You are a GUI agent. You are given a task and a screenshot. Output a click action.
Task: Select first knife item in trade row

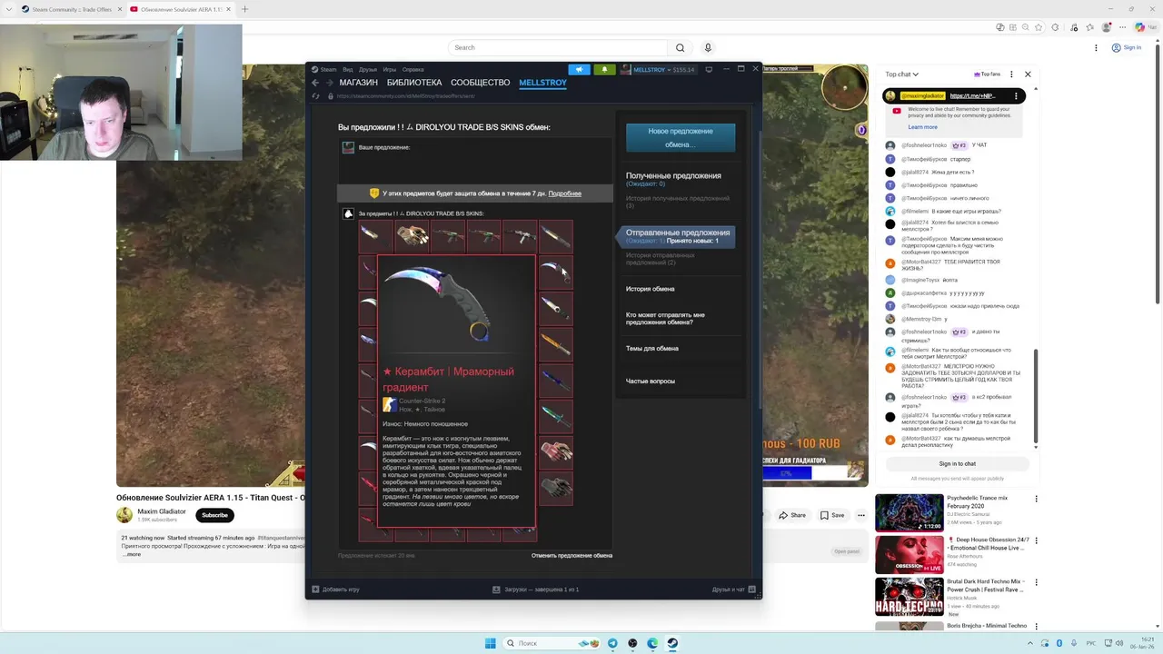tap(375, 236)
